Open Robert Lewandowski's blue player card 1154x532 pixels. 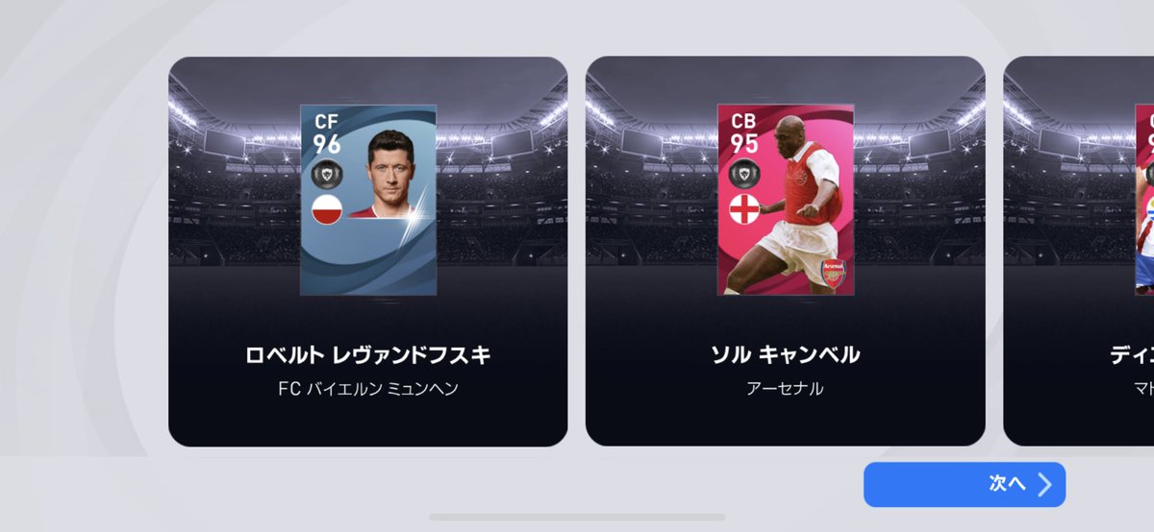coord(368,200)
